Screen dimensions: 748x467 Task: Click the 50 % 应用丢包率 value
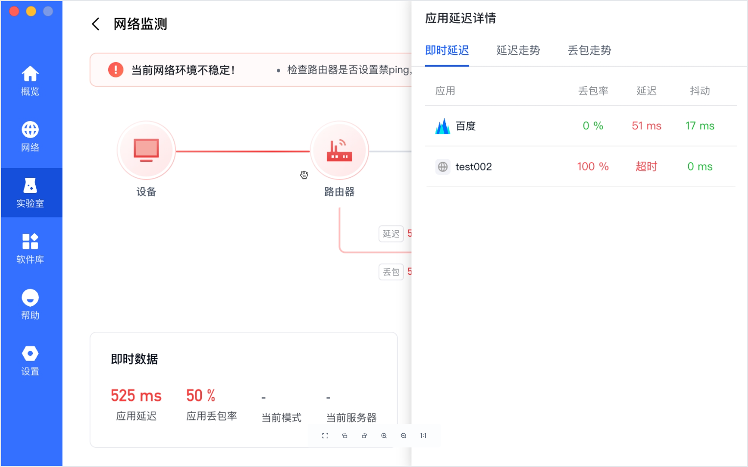[201, 395]
